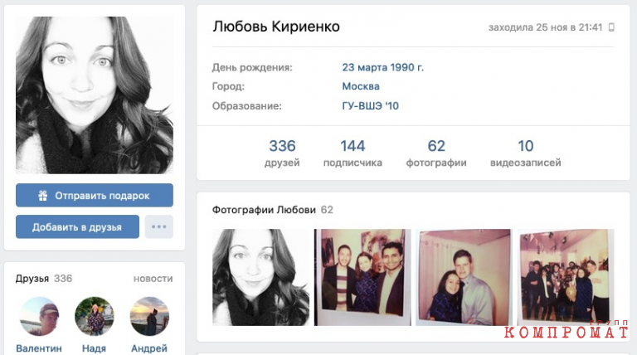
Task: Open Андрей's friend avatar
Action: click(x=149, y=316)
